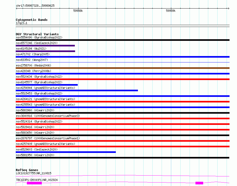Viewport: 237px width, 186px height.
Task: Open the TBC1D3P1-DHX40P1|NR_002924 gene label
Action: pyautogui.click(x=37, y=180)
